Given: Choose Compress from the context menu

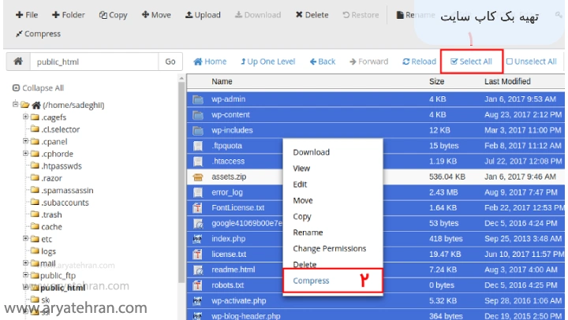Looking at the screenshot, I should [x=311, y=281].
